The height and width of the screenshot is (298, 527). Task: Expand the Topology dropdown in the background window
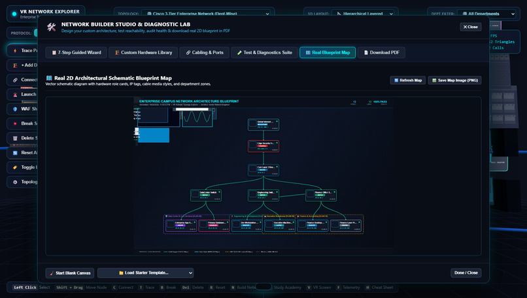pyautogui.click(x=209, y=14)
